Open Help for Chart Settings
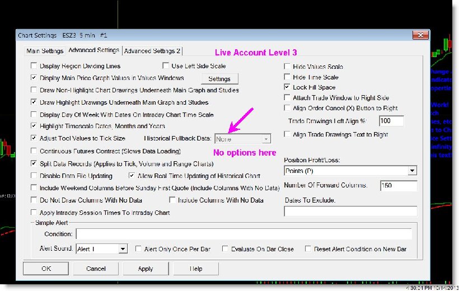This screenshot has width=459, height=291. click(x=196, y=269)
